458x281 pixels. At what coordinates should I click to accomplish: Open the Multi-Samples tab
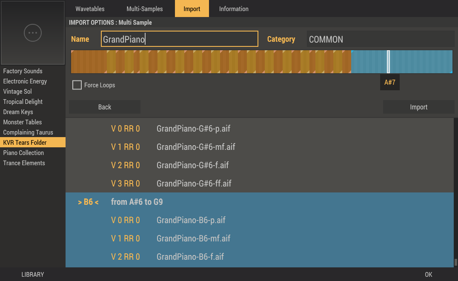(x=145, y=9)
